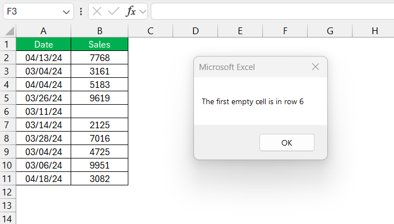The width and height of the screenshot is (394, 224).
Task: Click the Enter checkmark formula bar icon
Action: (x=114, y=11)
